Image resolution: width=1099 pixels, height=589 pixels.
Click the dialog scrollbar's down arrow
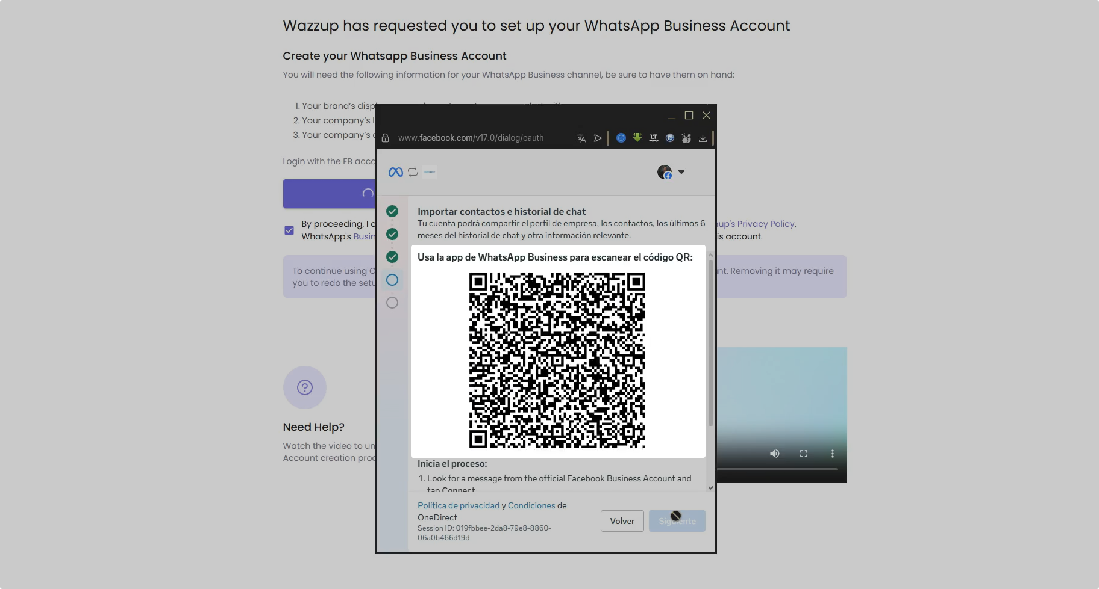click(x=710, y=488)
